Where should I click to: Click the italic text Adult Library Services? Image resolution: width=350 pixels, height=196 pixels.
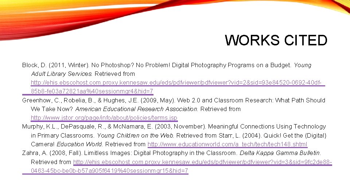pos(61,74)
